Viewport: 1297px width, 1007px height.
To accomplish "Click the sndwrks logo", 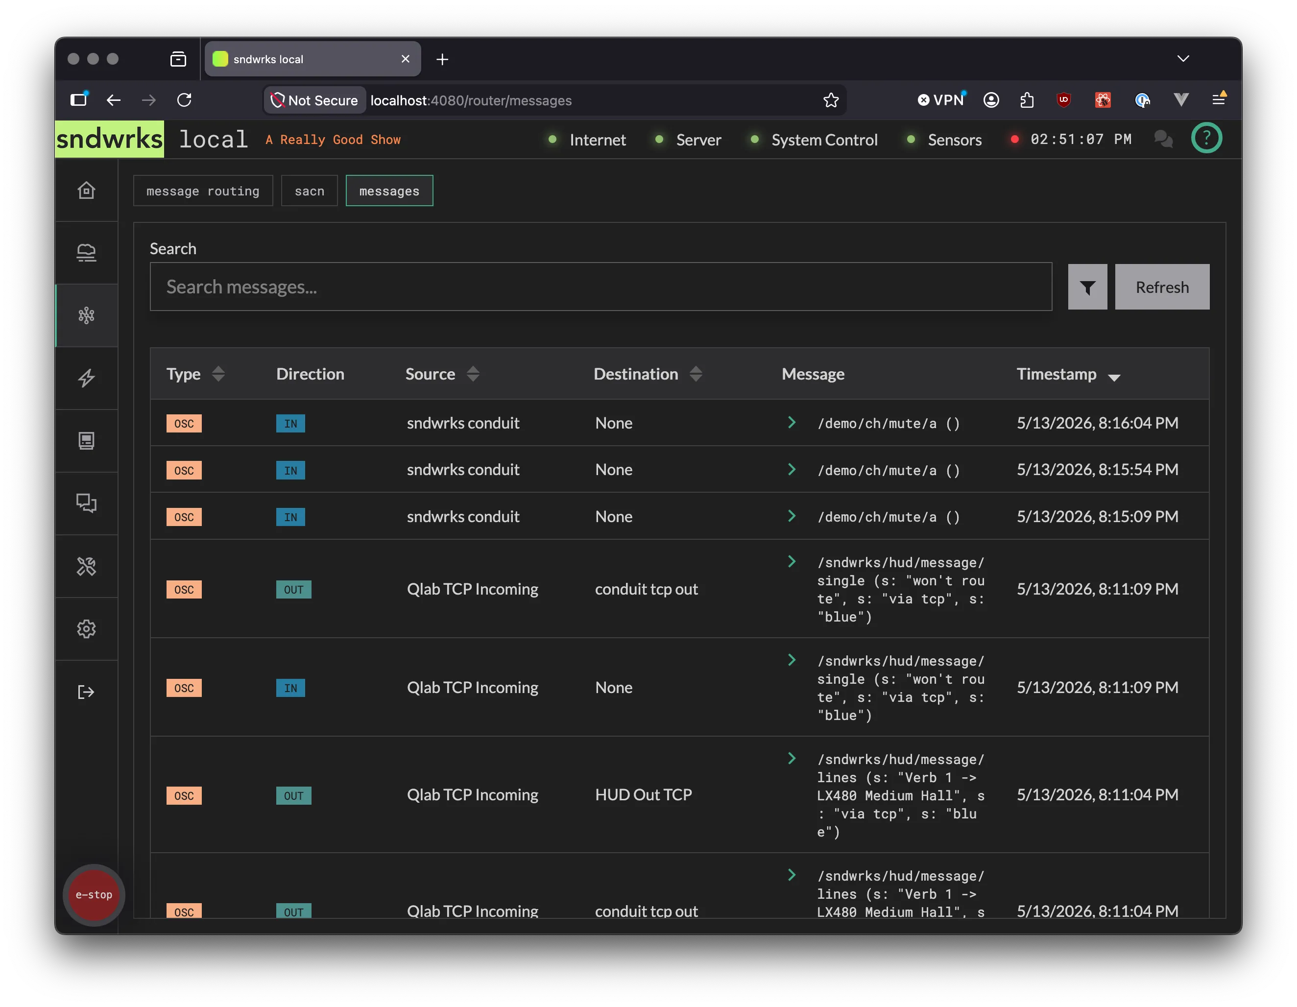I will tap(109, 140).
